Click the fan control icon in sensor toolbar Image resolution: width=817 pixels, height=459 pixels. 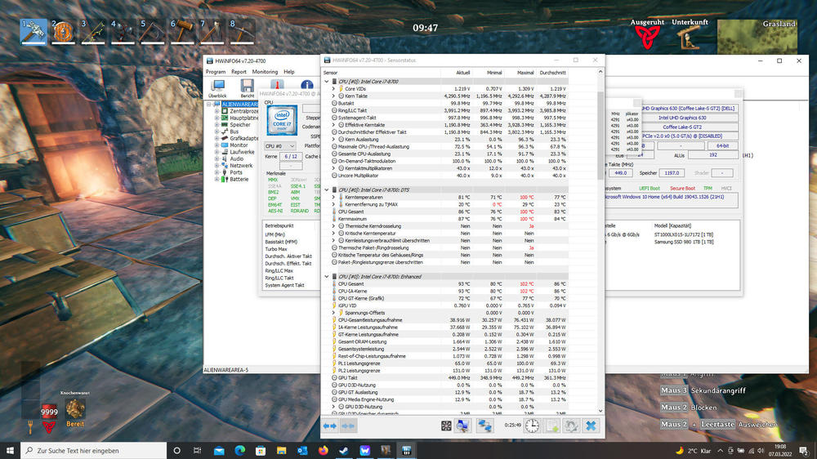pyautogui.click(x=447, y=426)
